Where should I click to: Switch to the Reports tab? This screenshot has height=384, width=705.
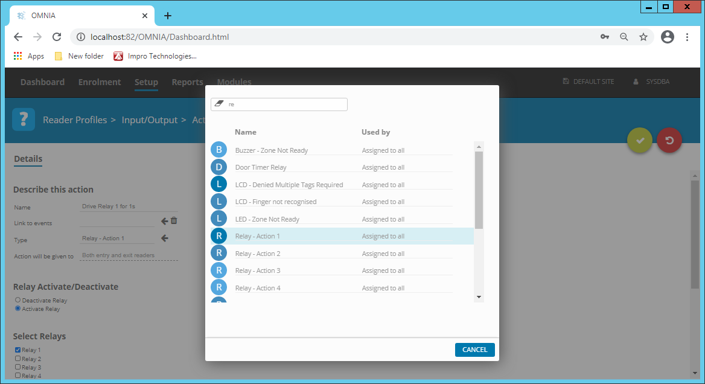(x=187, y=82)
